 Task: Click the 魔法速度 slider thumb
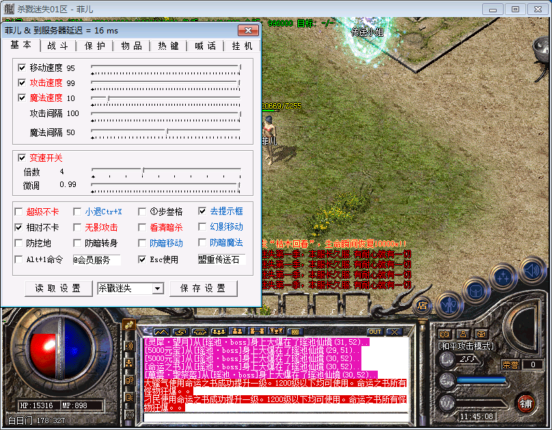(109, 98)
